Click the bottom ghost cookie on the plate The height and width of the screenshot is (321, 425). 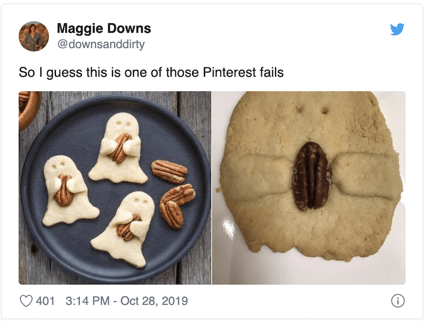127,229
